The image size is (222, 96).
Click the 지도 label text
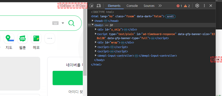click(9, 47)
